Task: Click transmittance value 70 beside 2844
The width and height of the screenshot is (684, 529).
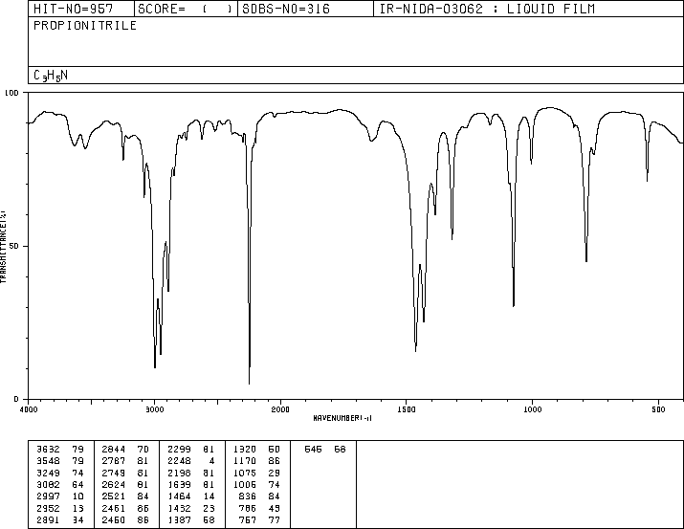Action: tap(143, 450)
